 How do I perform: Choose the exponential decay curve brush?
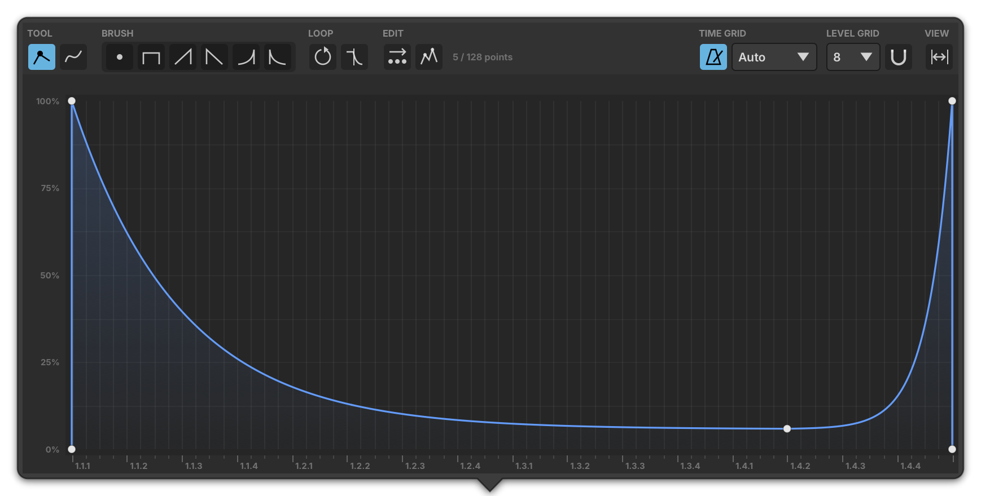pyautogui.click(x=278, y=57)
